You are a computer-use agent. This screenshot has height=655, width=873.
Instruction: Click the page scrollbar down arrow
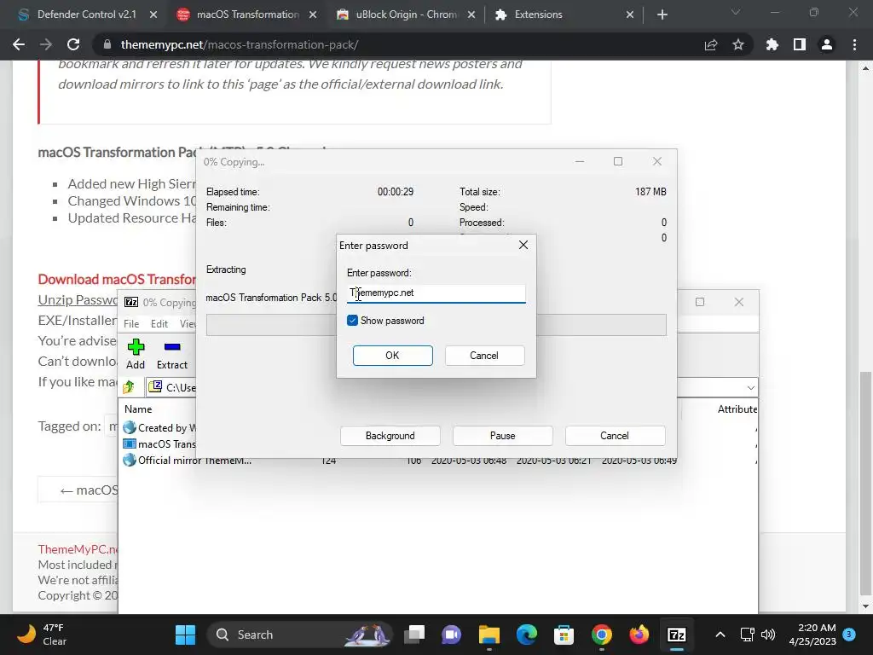click(x=865, y=606)
